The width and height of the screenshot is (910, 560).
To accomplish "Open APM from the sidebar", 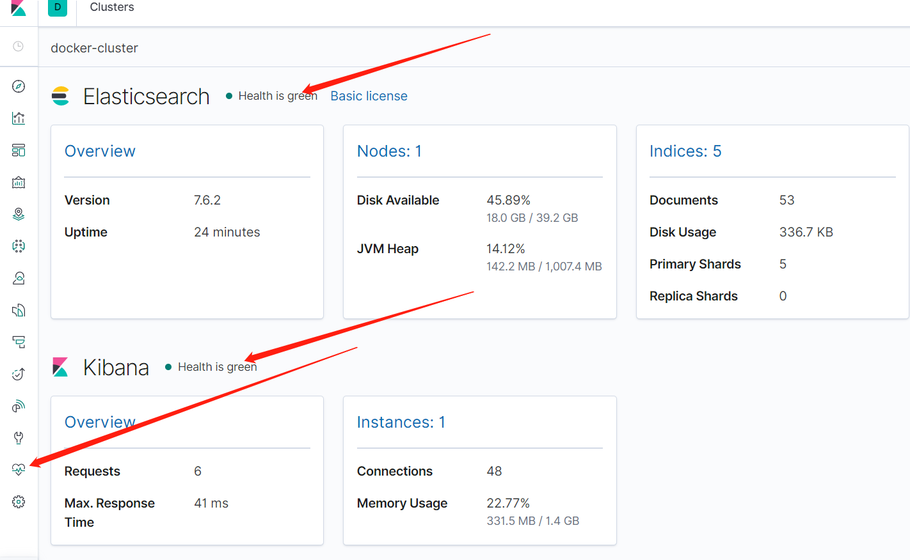I will click(x=19, y=342).
